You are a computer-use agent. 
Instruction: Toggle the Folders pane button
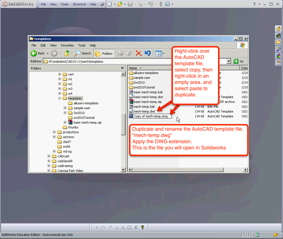point(104,54)
